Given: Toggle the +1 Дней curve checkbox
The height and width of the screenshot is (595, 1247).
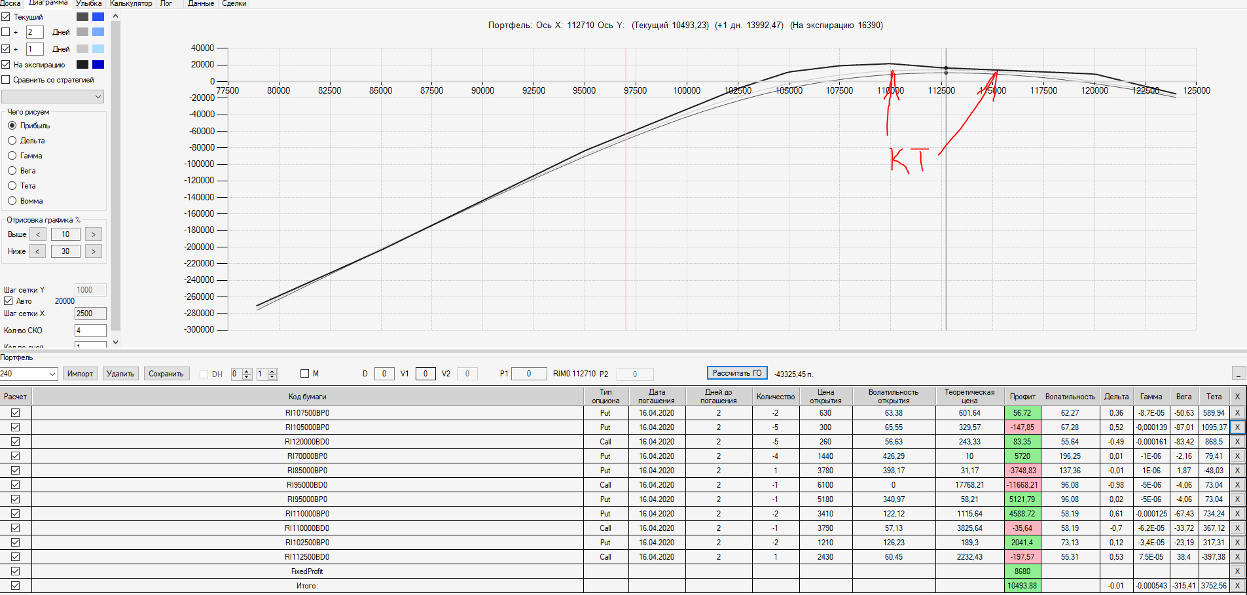Looking at the screenshot, I should point(6,48).
